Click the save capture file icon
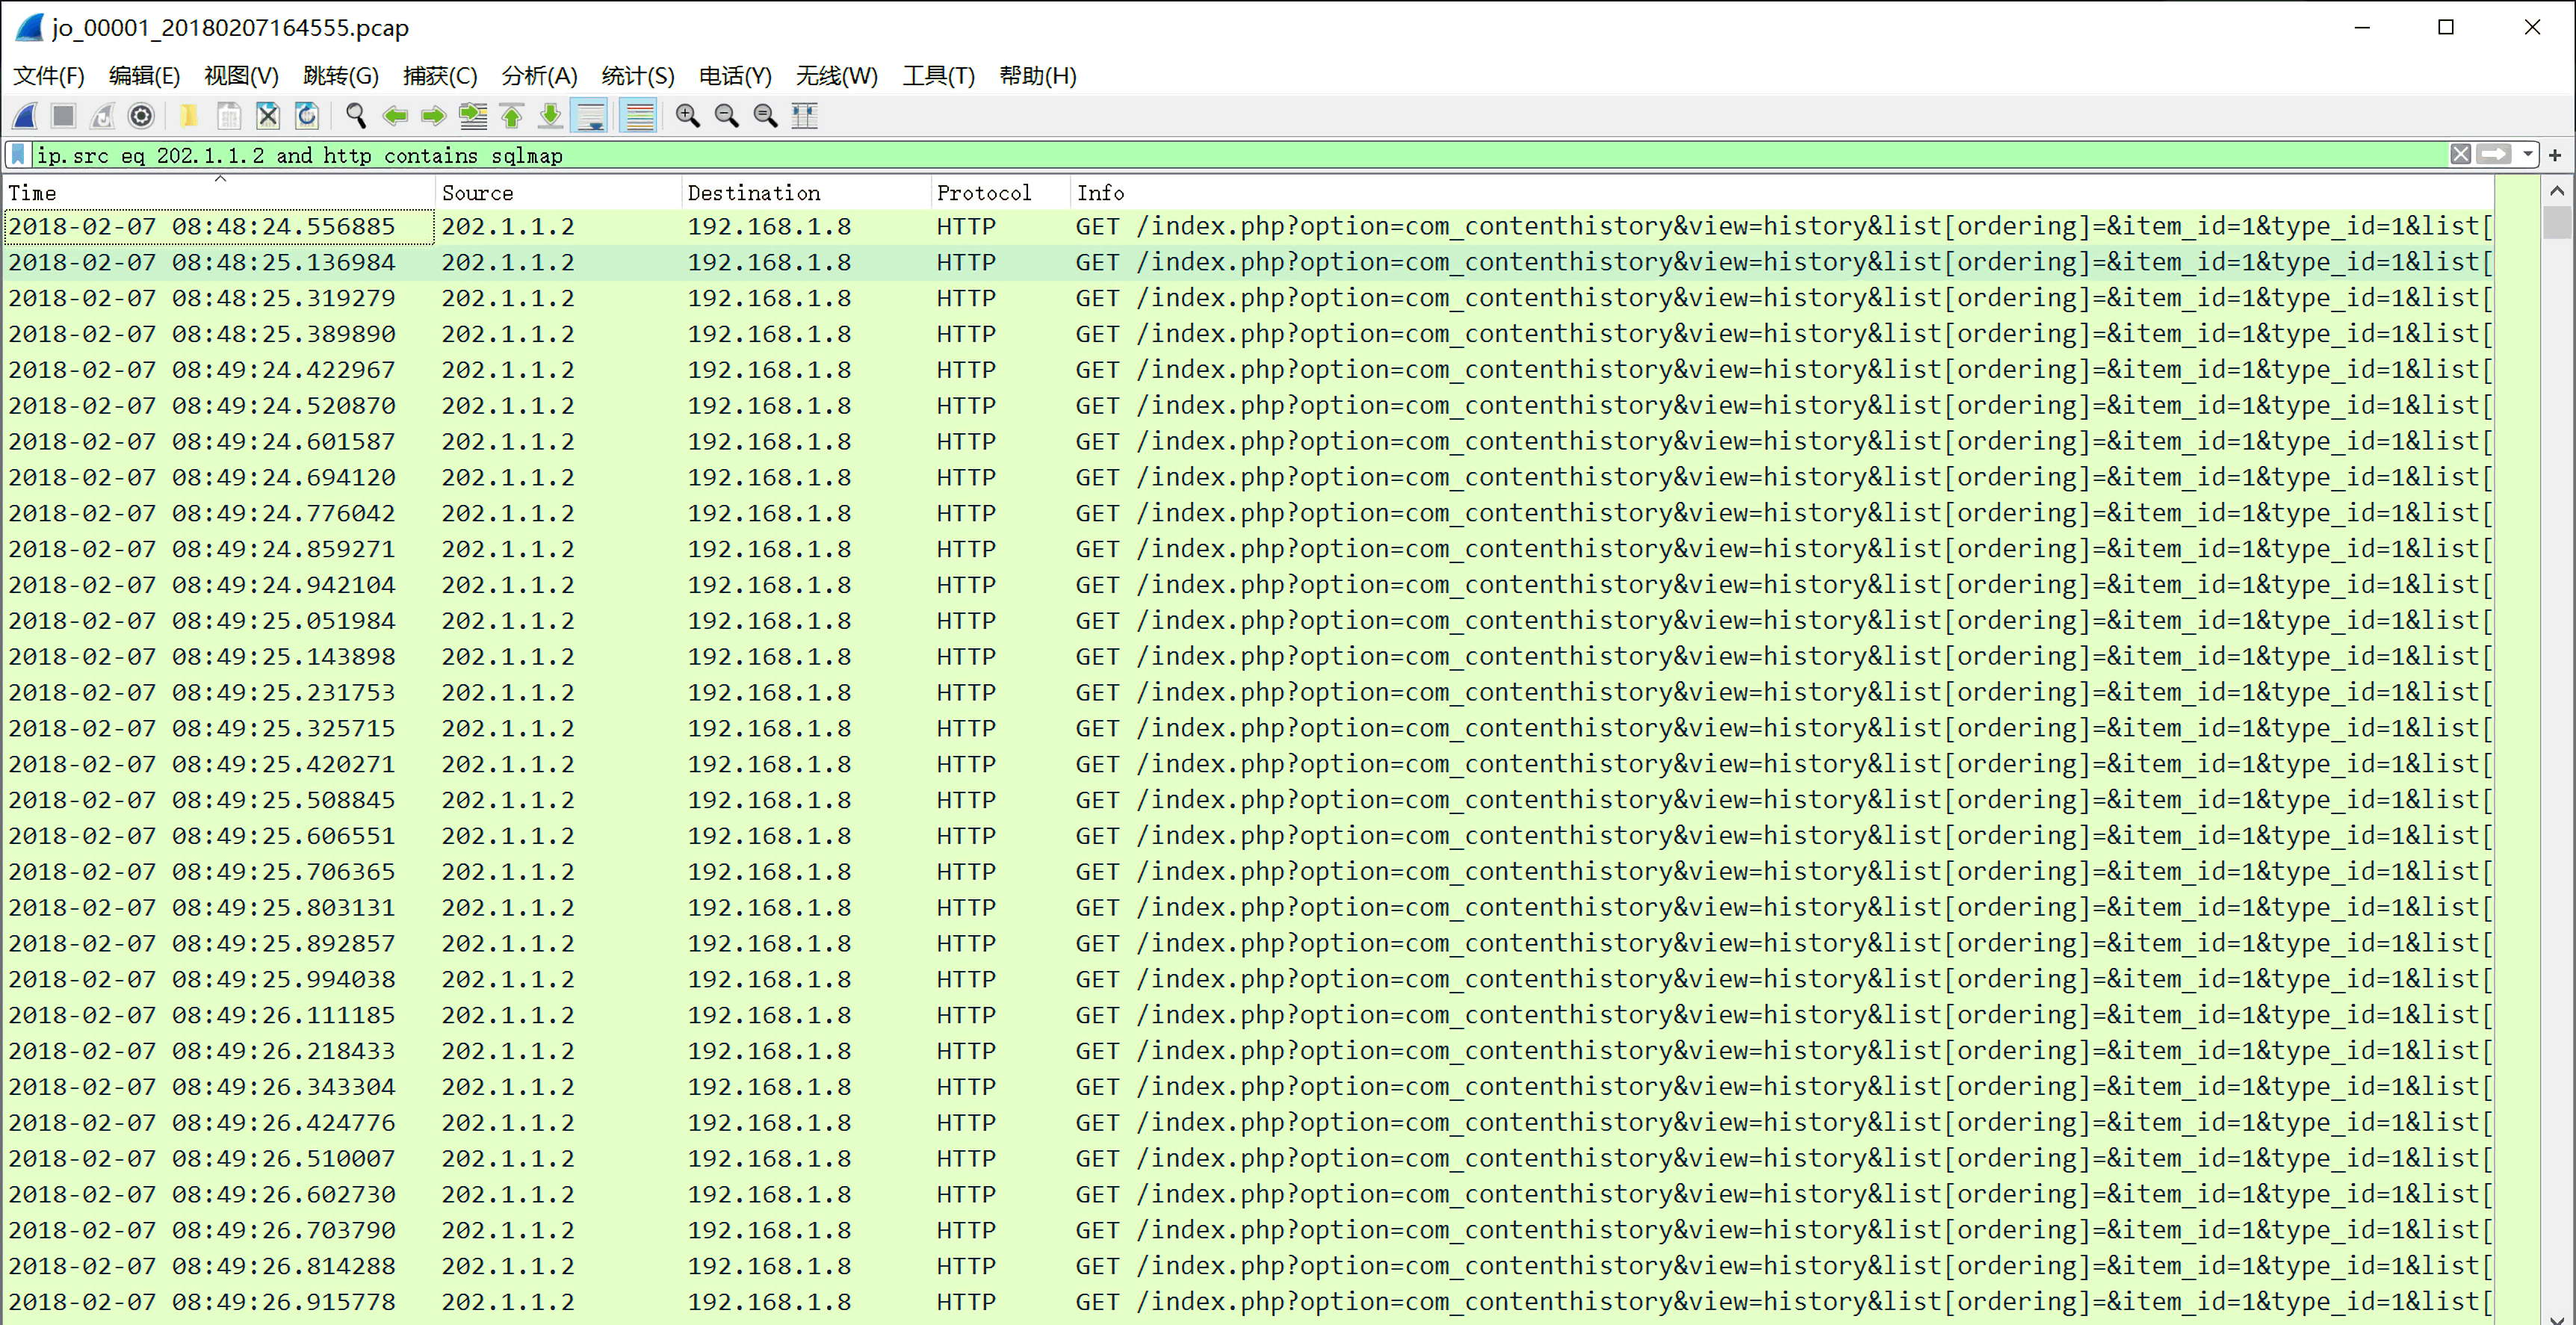Viewport: 2576px width, 1325px height. (x=229, y=116)
